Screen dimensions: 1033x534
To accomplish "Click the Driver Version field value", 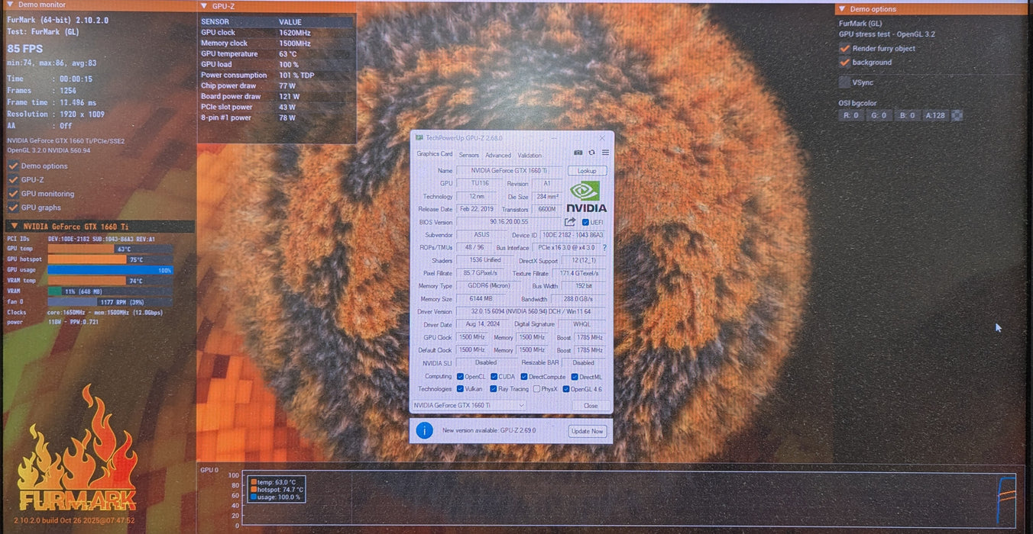I will pyautogui.click(x=531, y=311).
